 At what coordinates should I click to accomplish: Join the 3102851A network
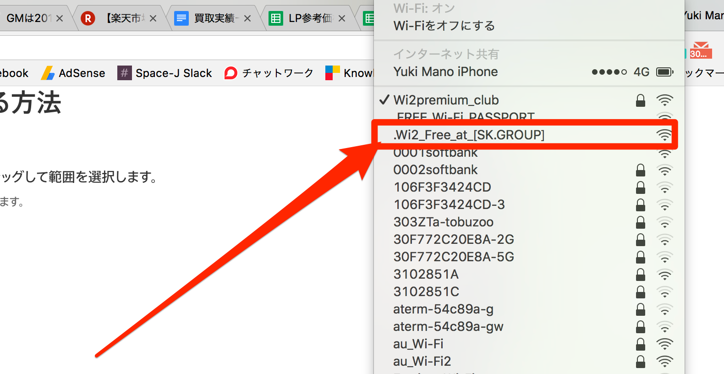pyautogui.click(x=529, y=275)
